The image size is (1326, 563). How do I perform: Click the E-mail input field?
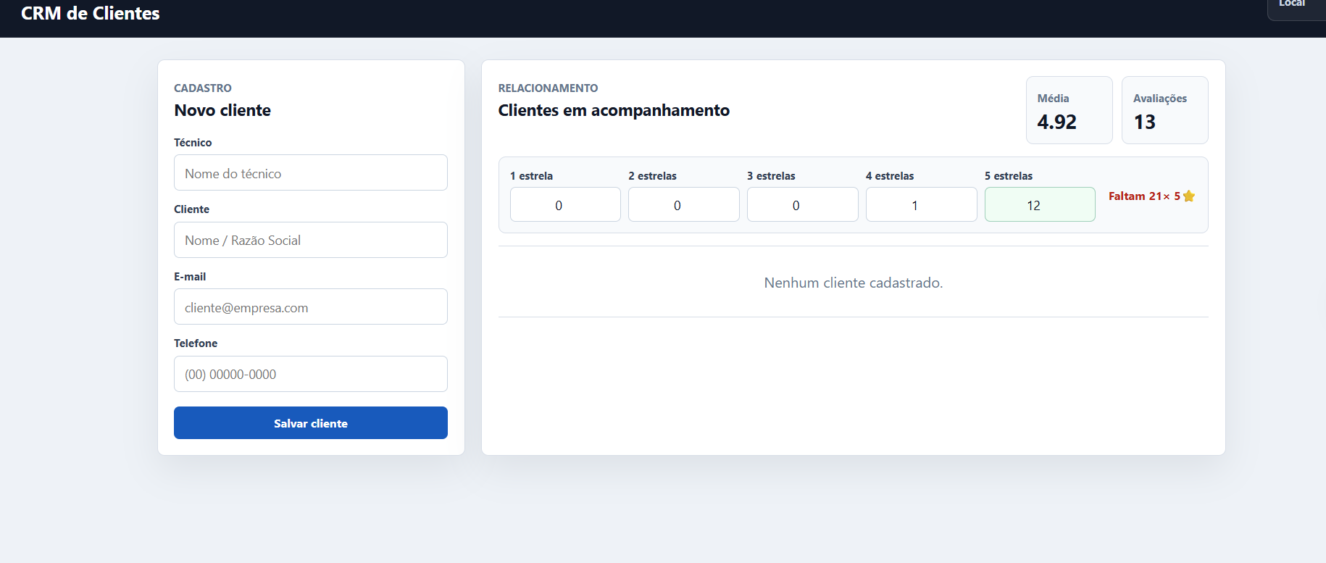click(x=310, y=306)
